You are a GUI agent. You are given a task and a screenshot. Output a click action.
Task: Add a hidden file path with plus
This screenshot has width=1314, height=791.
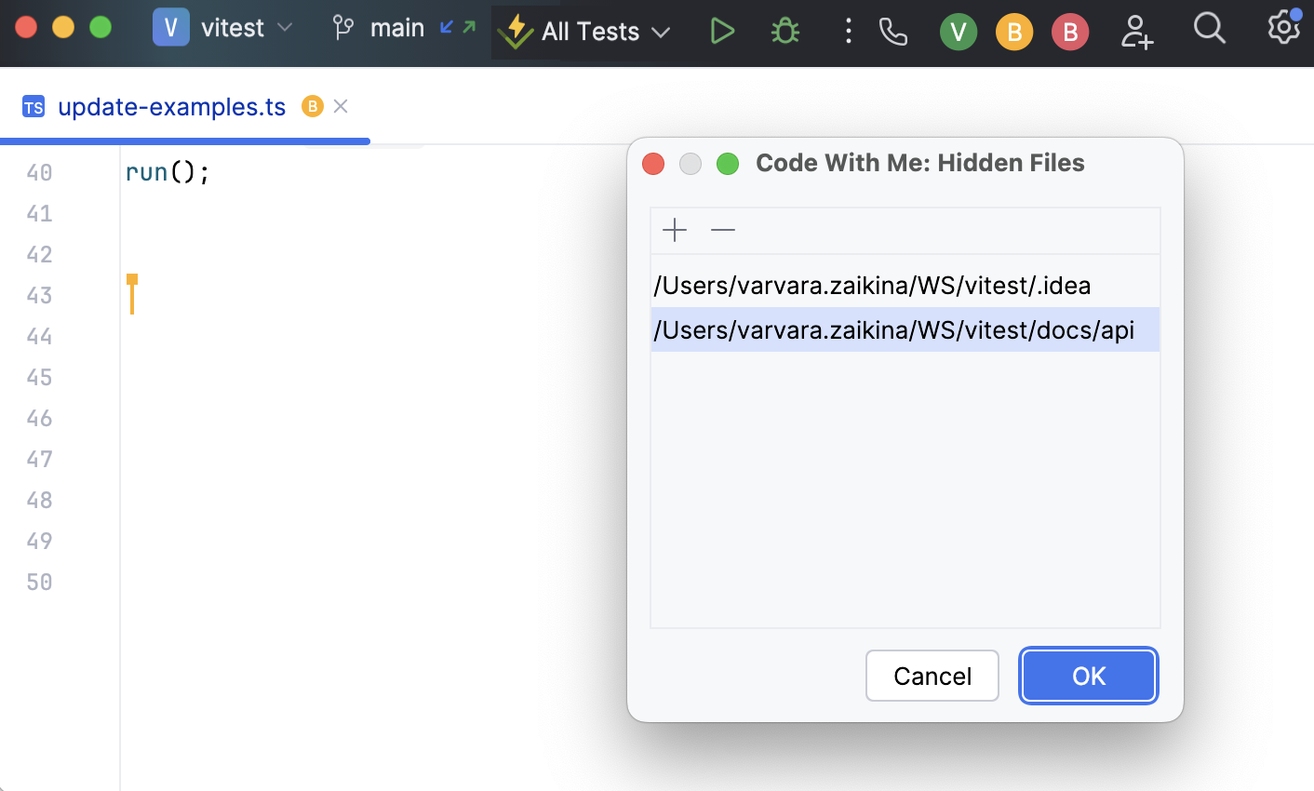pyautogui.click(x=675, y=230)
